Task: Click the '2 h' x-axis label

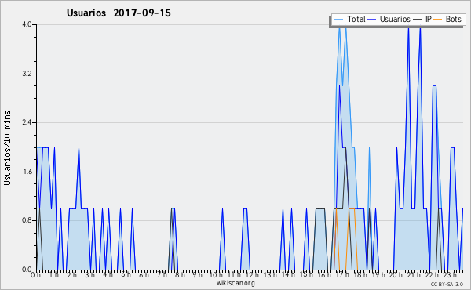Action: tap(71, 275)
